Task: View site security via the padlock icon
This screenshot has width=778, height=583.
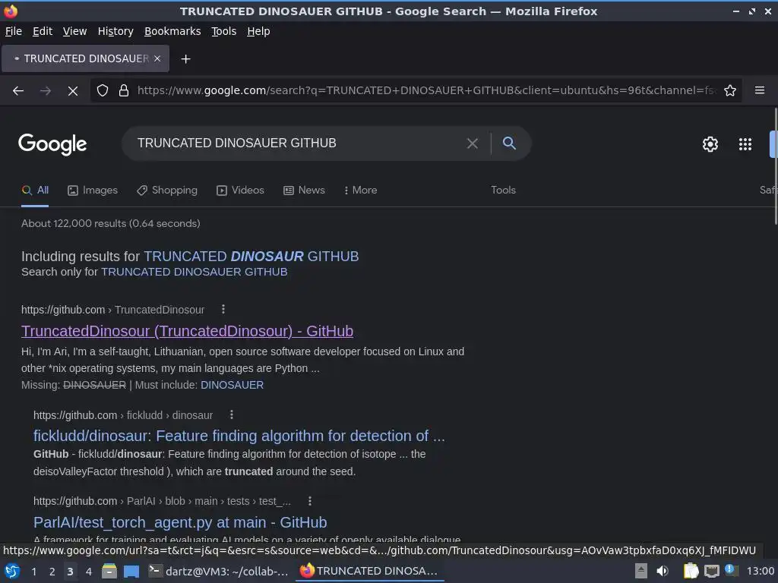Action: [x=124, y=91]
